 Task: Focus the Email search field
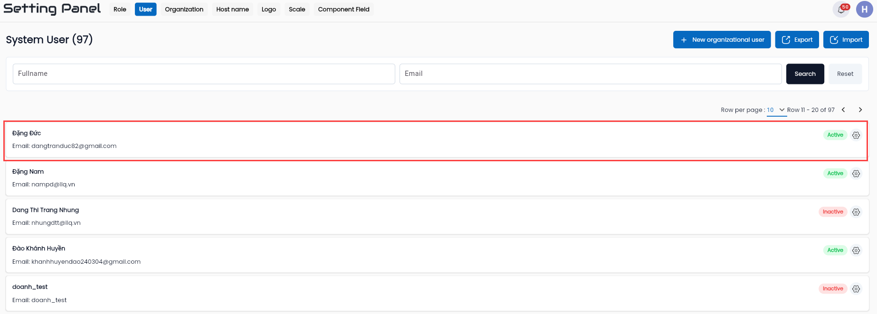[591, 74]
